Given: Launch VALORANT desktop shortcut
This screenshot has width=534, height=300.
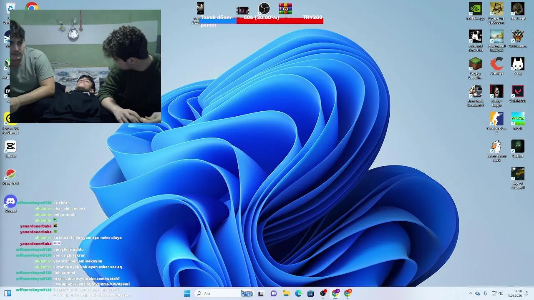Looking at the screenshot, I should point(518,94).
